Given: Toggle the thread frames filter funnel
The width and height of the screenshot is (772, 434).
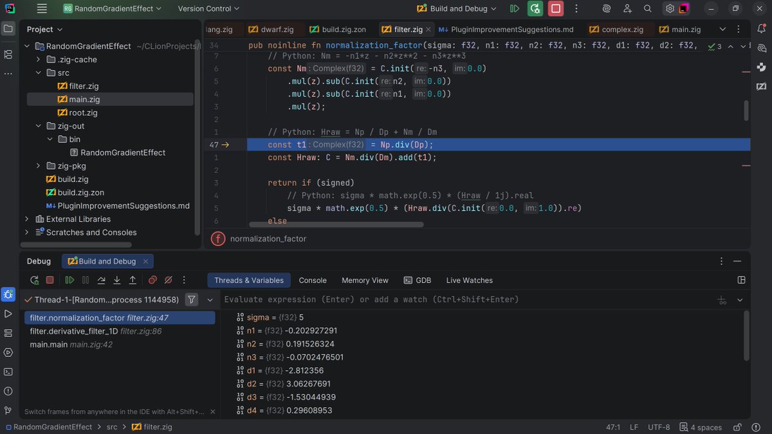Looking at the screenshot, I should coord(191,300).
